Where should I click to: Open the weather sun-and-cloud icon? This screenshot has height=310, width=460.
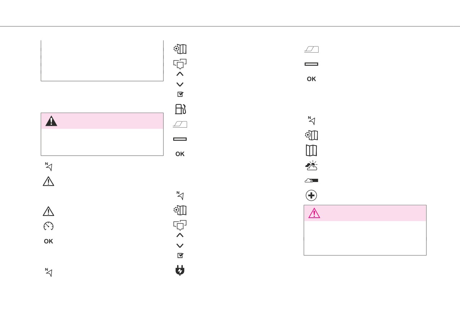click(x=311, y=165)
